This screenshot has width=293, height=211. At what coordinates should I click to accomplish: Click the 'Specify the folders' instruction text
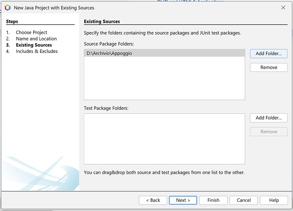coord(162,33)
